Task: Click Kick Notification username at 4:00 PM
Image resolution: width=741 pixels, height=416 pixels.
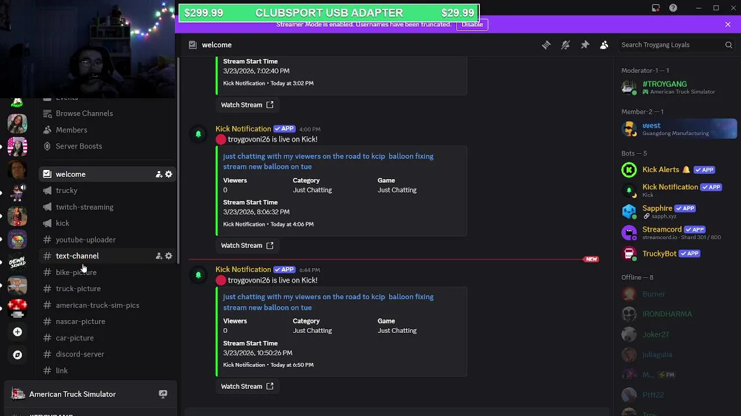Action: click(x=243, y=129)
